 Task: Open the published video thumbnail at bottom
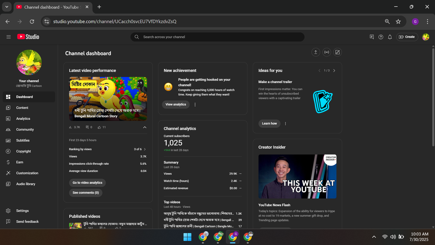pyautogui.click(x=75, y=226)
